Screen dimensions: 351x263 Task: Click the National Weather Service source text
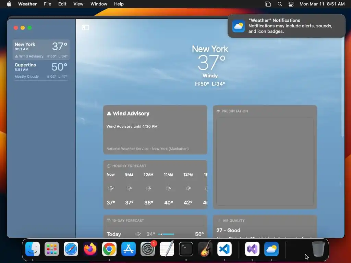(147, 149)
